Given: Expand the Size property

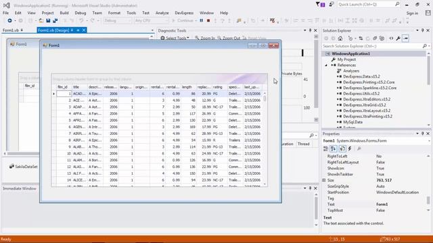Looking at the screenshot, I should point(324,180).
